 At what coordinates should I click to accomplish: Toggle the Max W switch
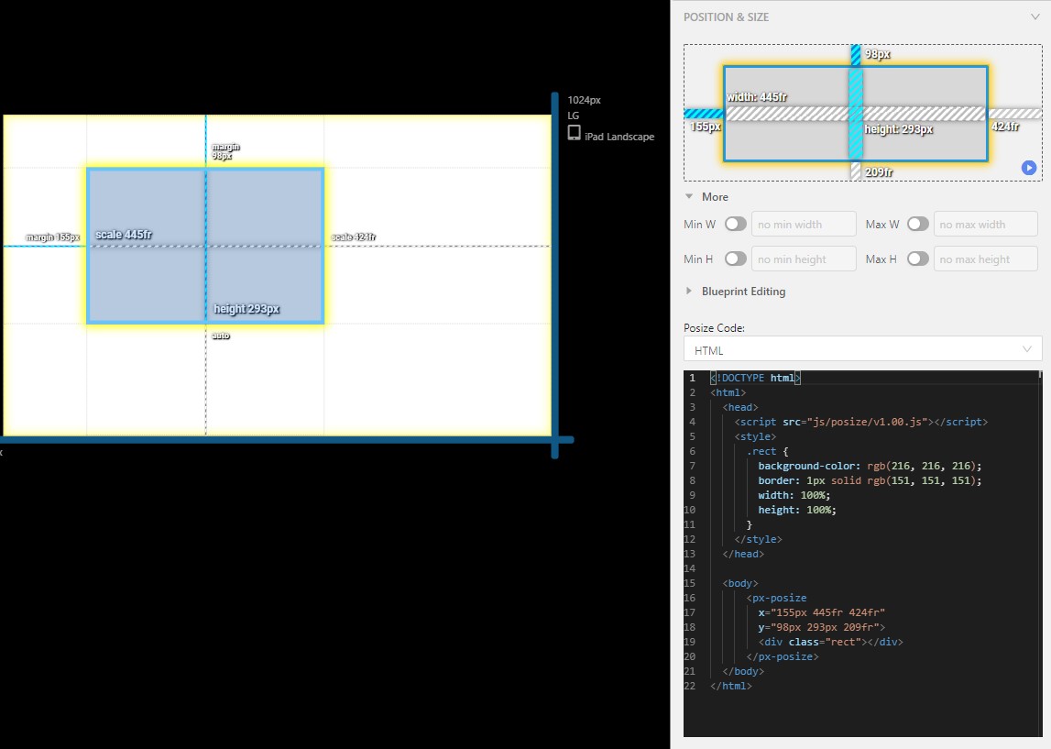click(917, 224)
